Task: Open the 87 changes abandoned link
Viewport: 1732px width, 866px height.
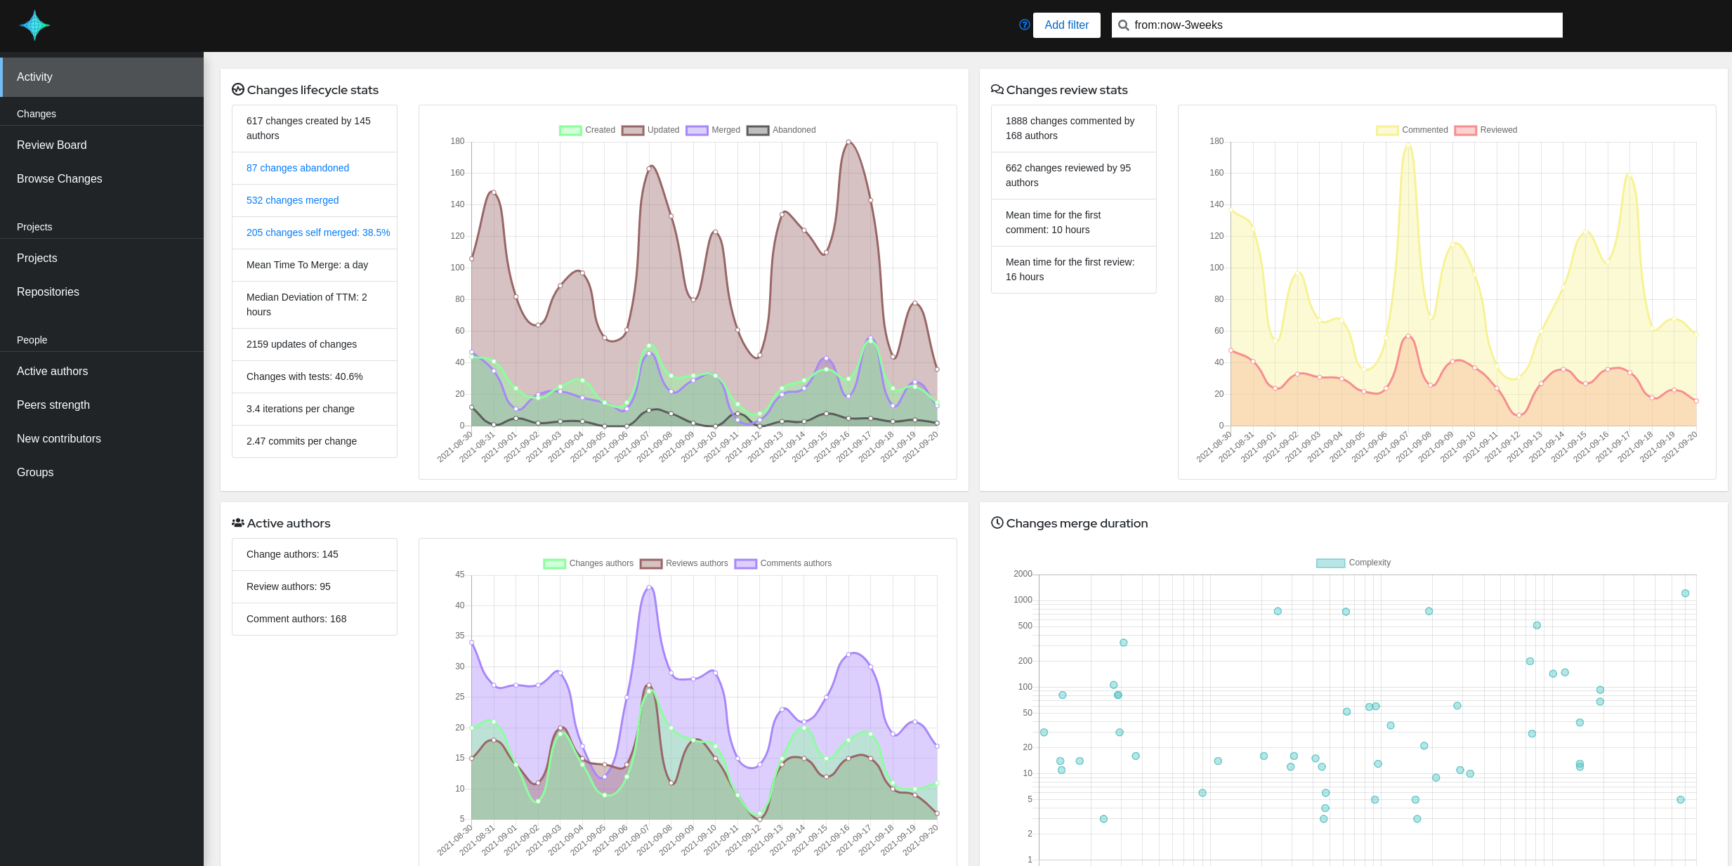Action: coord(298,168)
